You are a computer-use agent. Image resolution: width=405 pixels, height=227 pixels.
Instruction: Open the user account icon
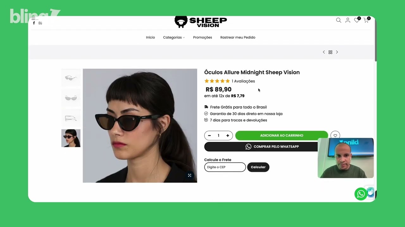coord(348,20)
